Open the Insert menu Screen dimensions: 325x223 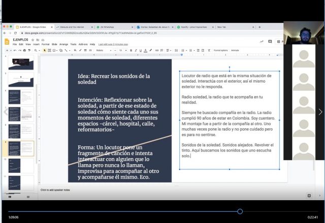(x=36, y=44)
